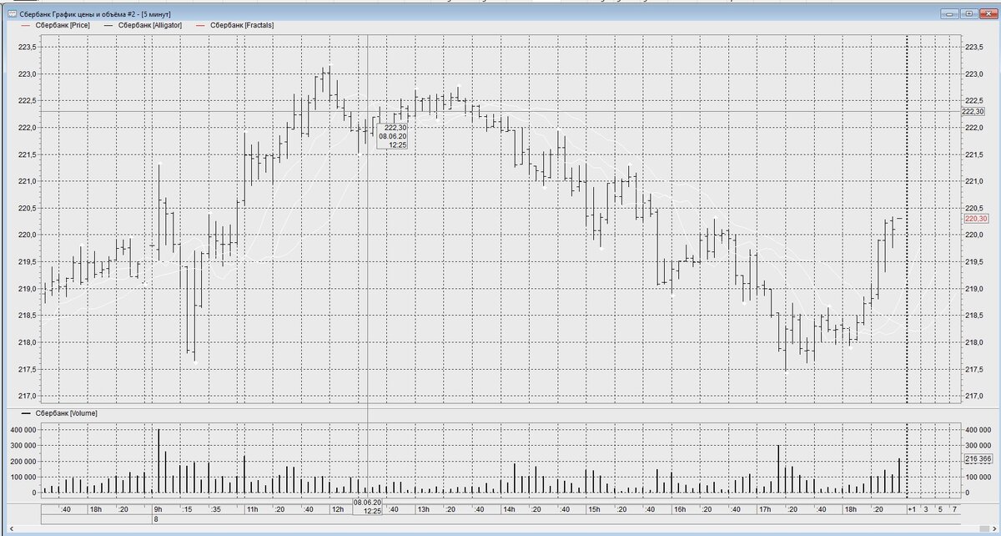
Task: Click the date label 8 below the time axis
Action: 155,518
